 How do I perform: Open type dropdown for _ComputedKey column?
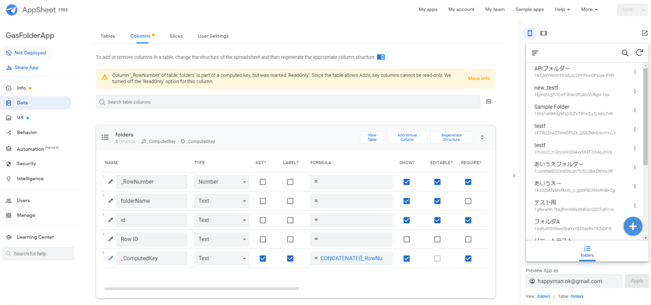(221, 258)
